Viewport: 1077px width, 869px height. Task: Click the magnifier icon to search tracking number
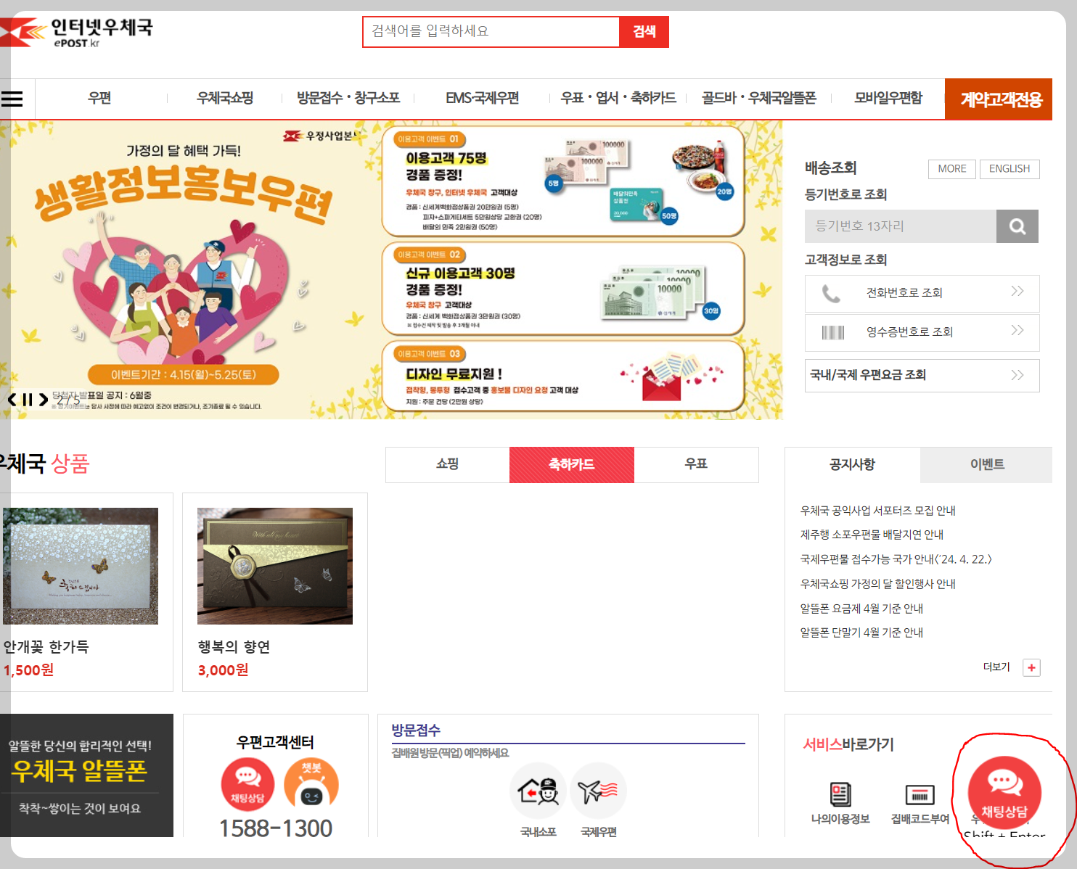coord(1017,226)
